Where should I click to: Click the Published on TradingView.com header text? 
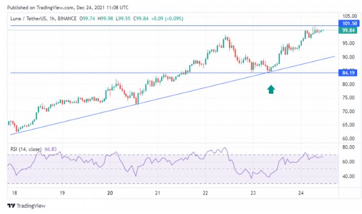68,8
